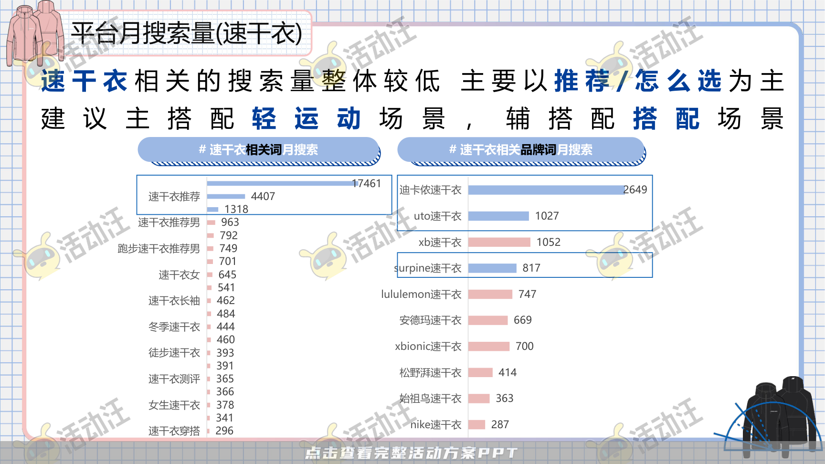Image resolution: width=825 pixels, height=464 pixels.
Task: Click the value 363 in the brand chart
Action: coord(505,399)
